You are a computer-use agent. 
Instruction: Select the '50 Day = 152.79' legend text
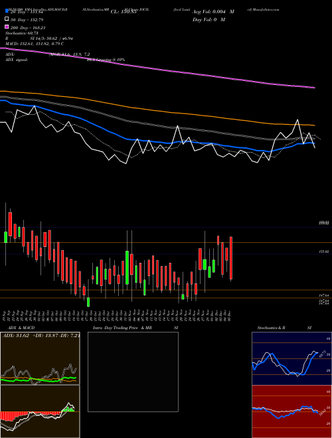point(27,20)
